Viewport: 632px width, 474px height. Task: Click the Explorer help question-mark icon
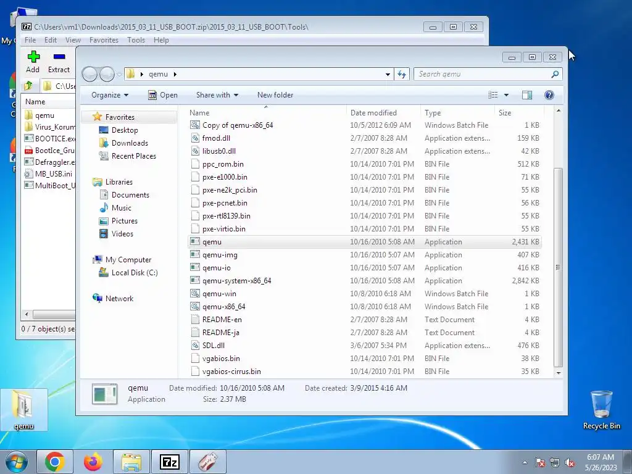pyautogui.click(x=549, y=95)
